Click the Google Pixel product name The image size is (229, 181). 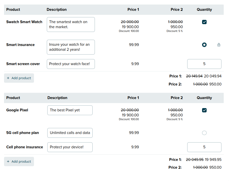click(17, 110)
